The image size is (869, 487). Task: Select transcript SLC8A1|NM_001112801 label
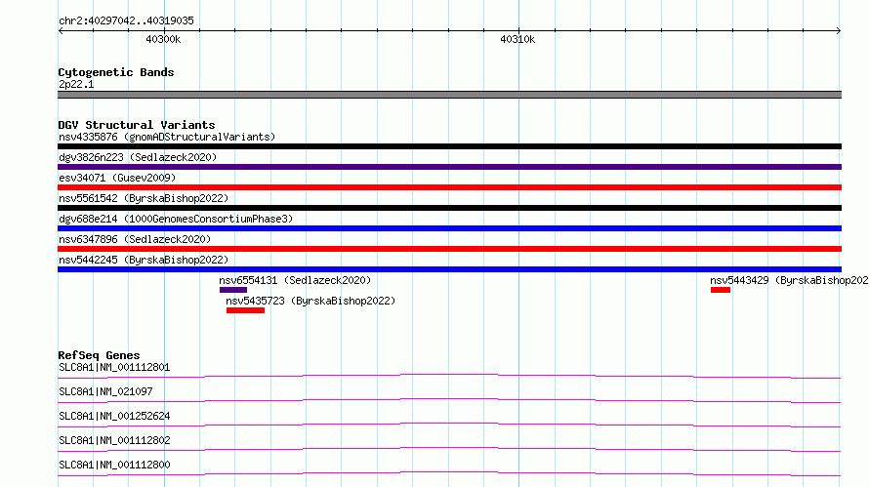114,367
